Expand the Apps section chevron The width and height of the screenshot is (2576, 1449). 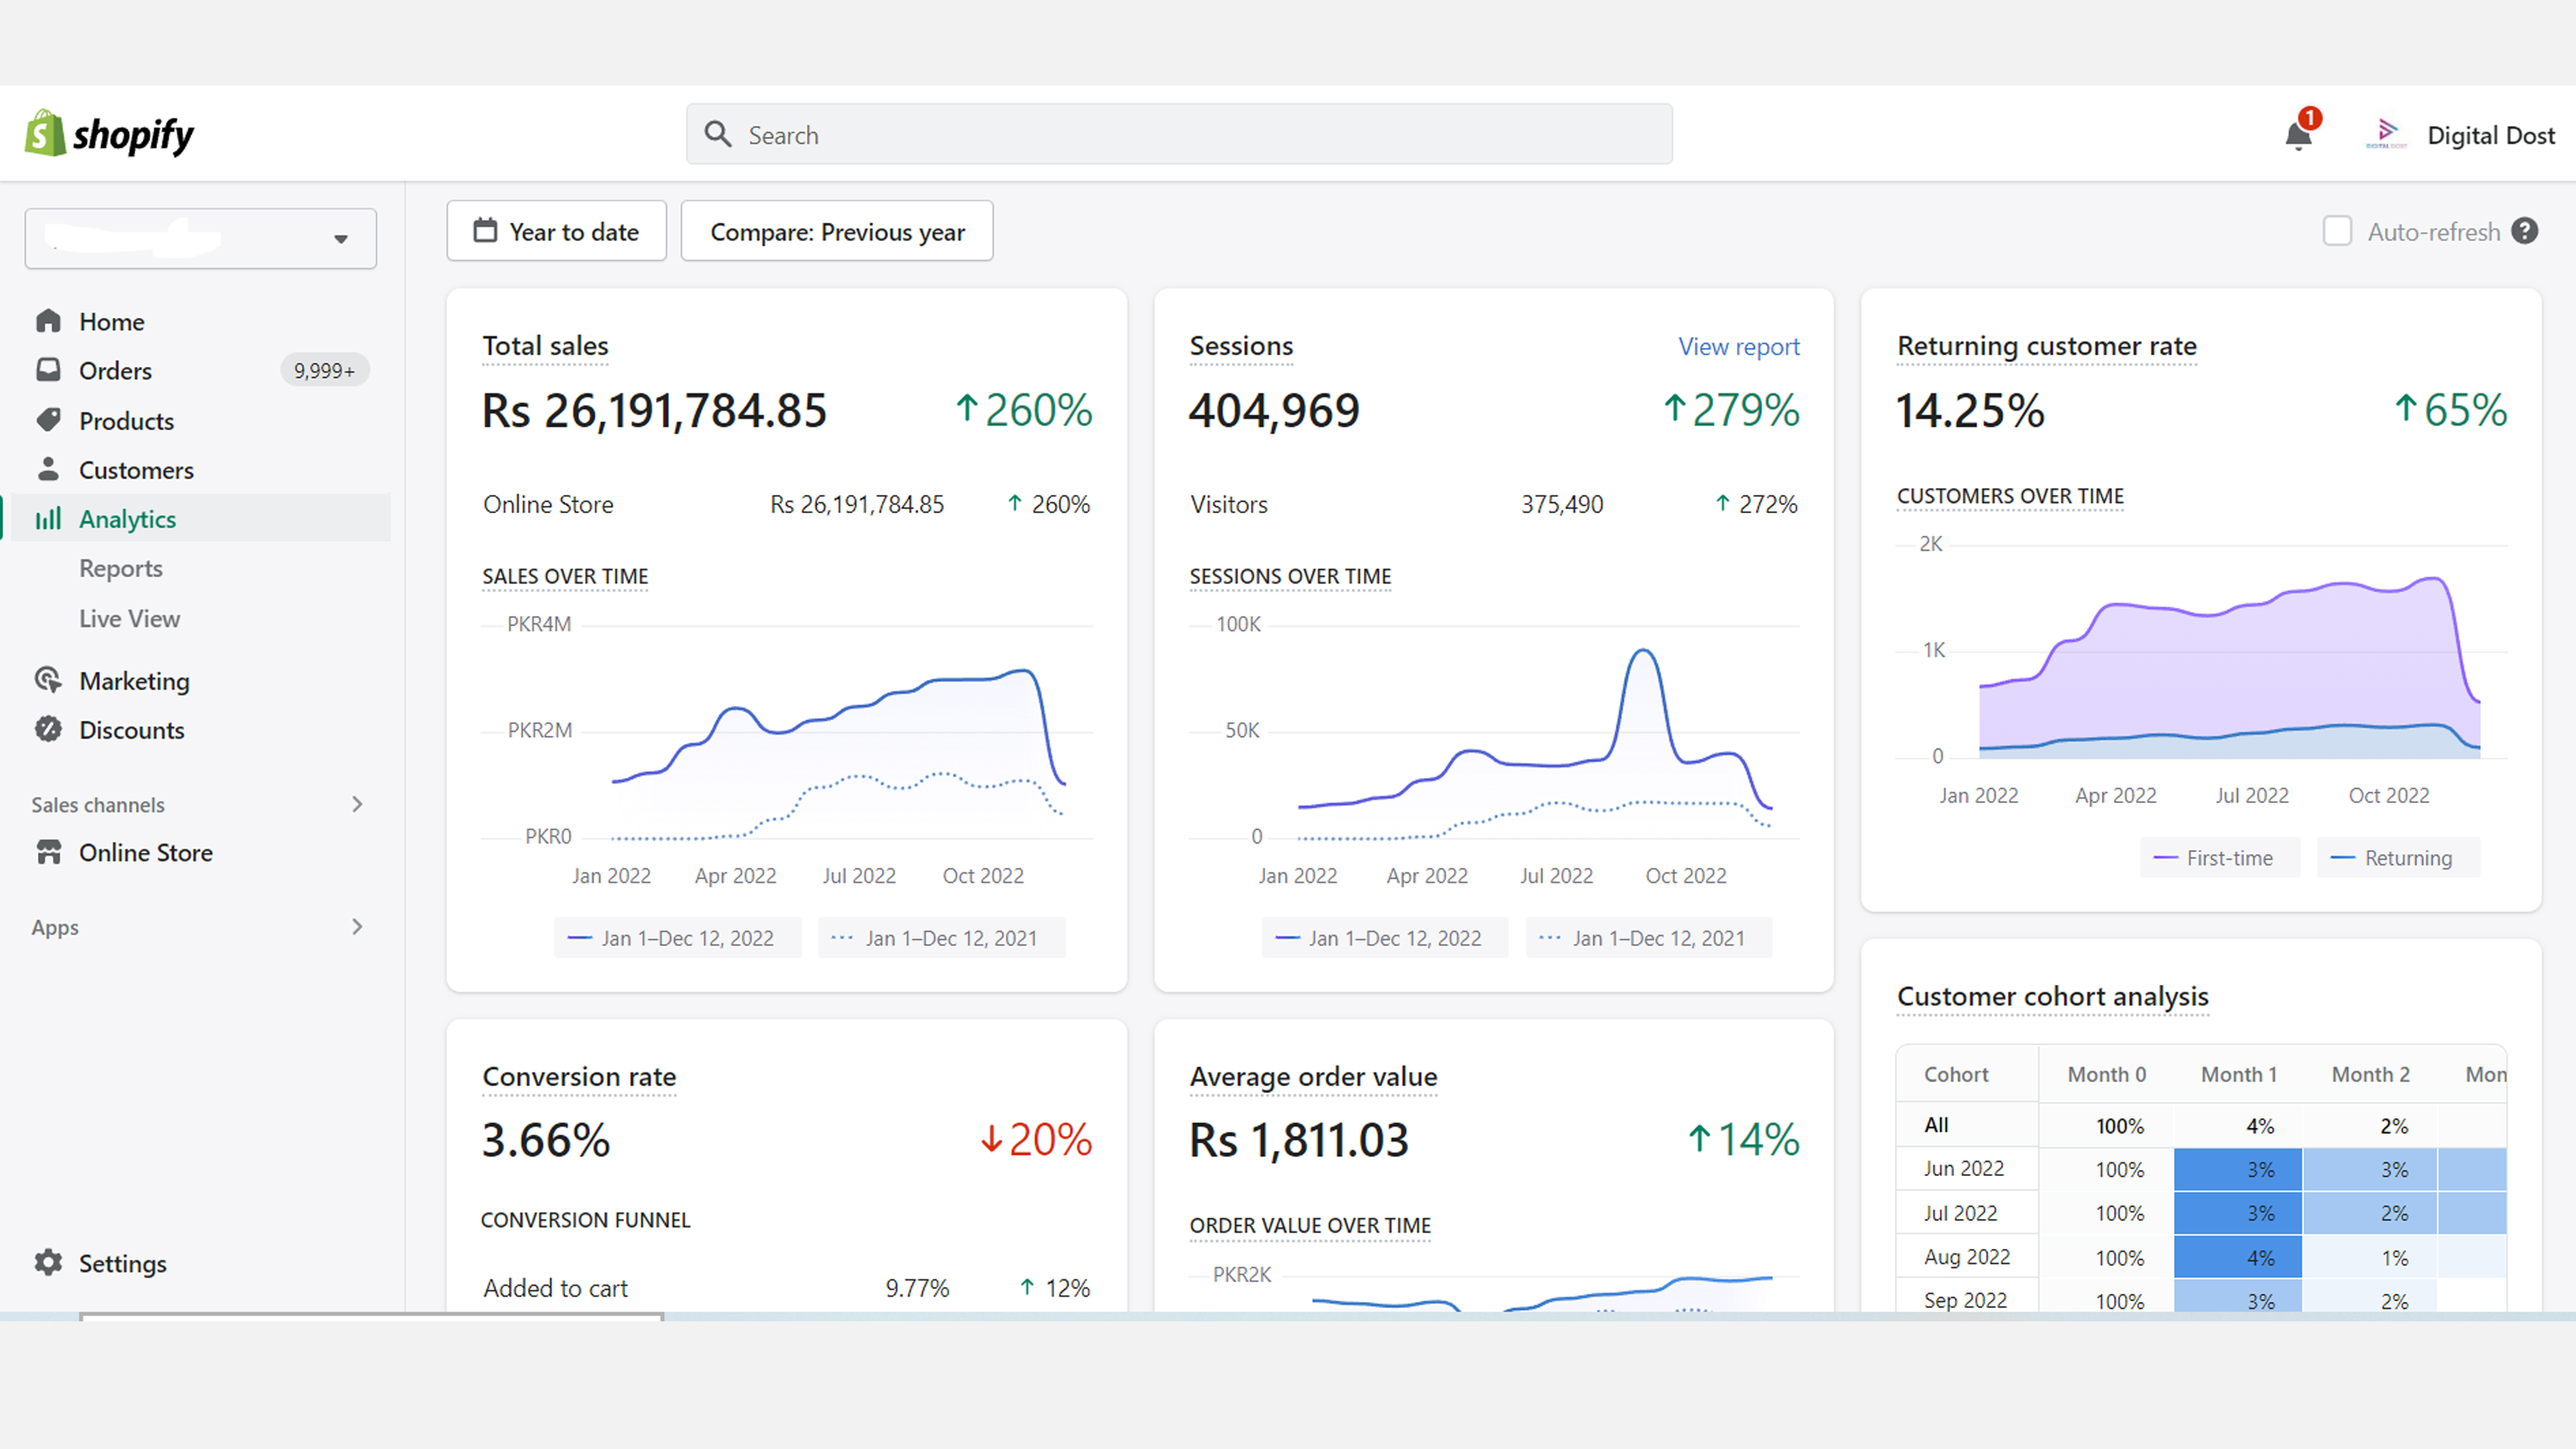pos(357,927)
